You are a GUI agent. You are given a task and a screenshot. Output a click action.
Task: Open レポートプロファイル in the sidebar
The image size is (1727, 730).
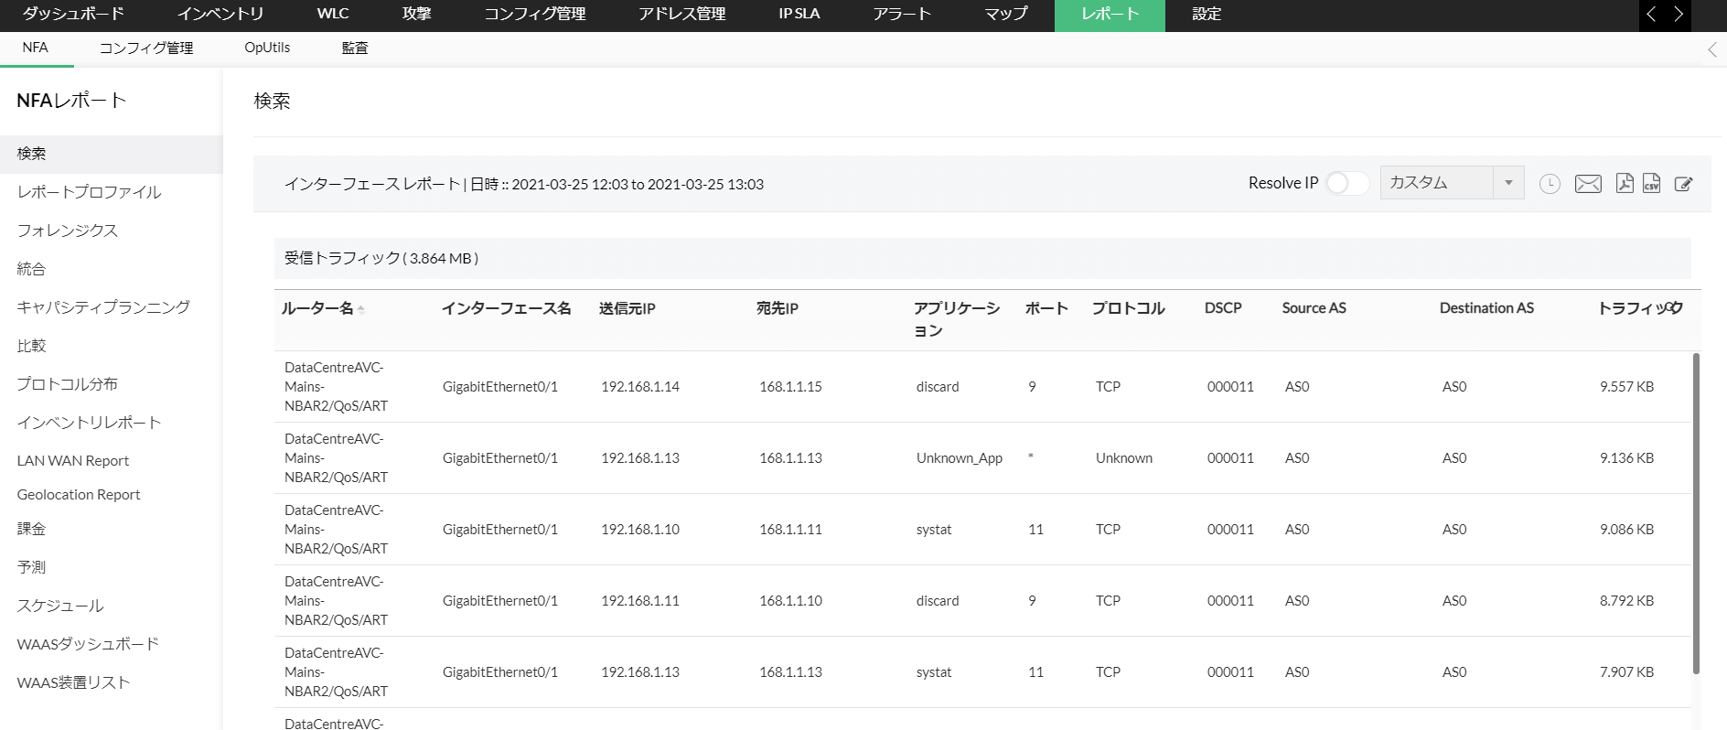point(89,192)
